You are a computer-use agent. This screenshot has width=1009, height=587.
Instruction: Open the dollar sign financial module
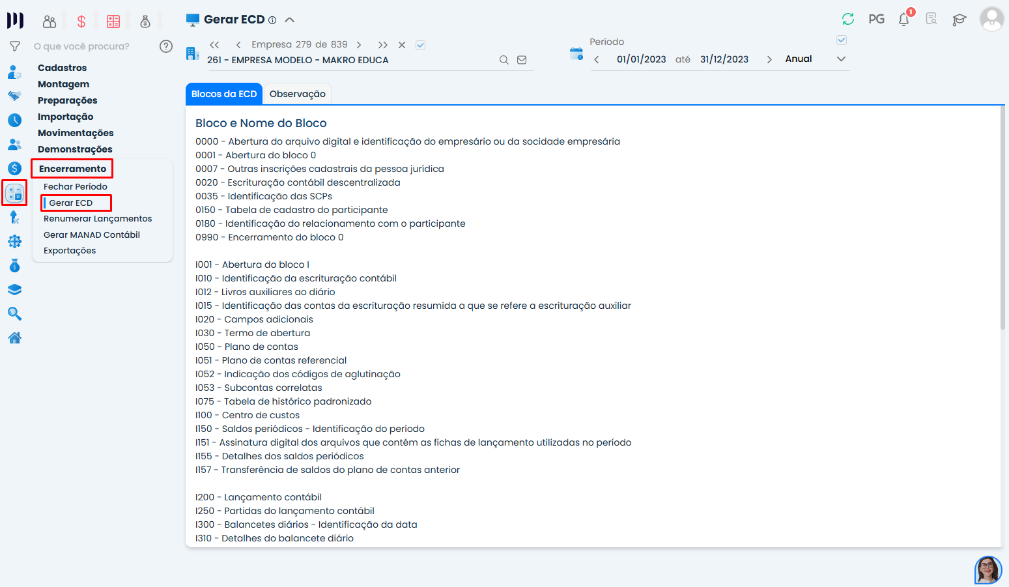[x=81, y=21]
